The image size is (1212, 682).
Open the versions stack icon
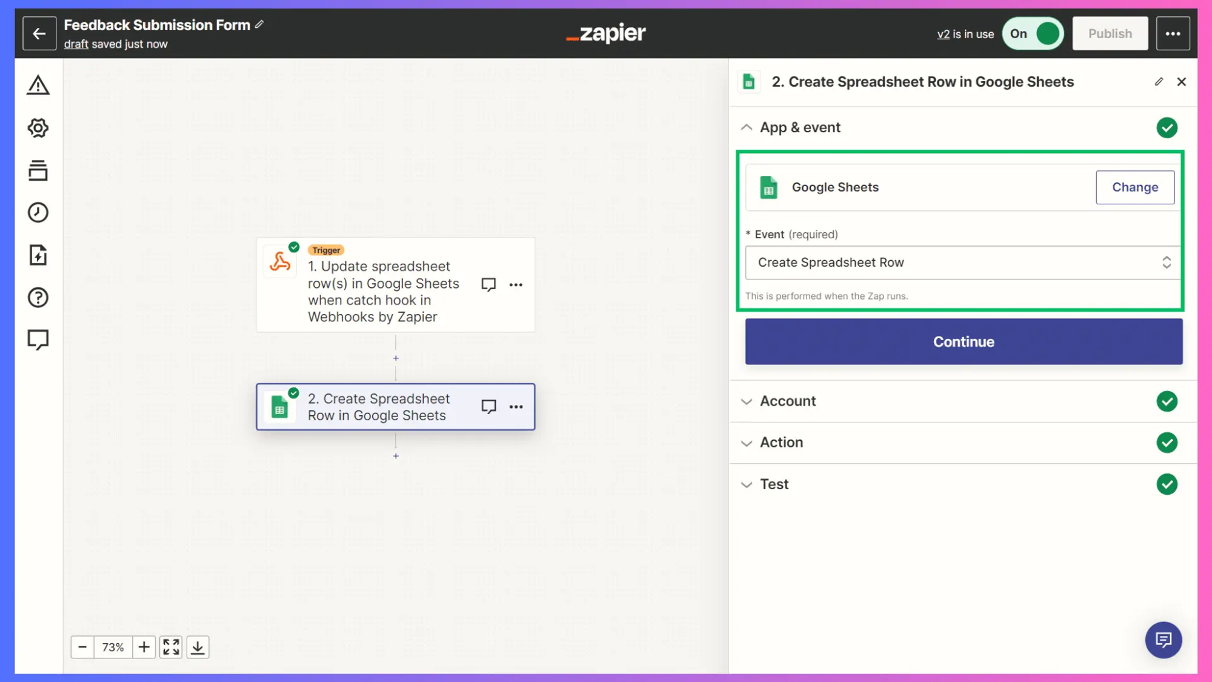[38, 170]
